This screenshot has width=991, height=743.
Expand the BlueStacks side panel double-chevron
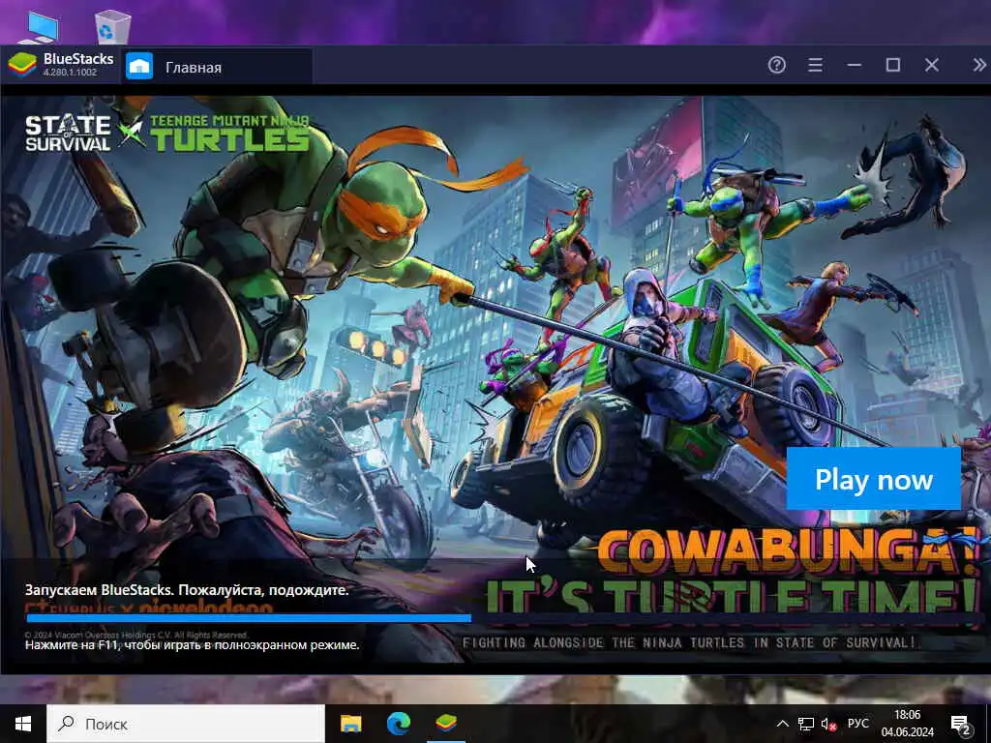tap(979, 65)
